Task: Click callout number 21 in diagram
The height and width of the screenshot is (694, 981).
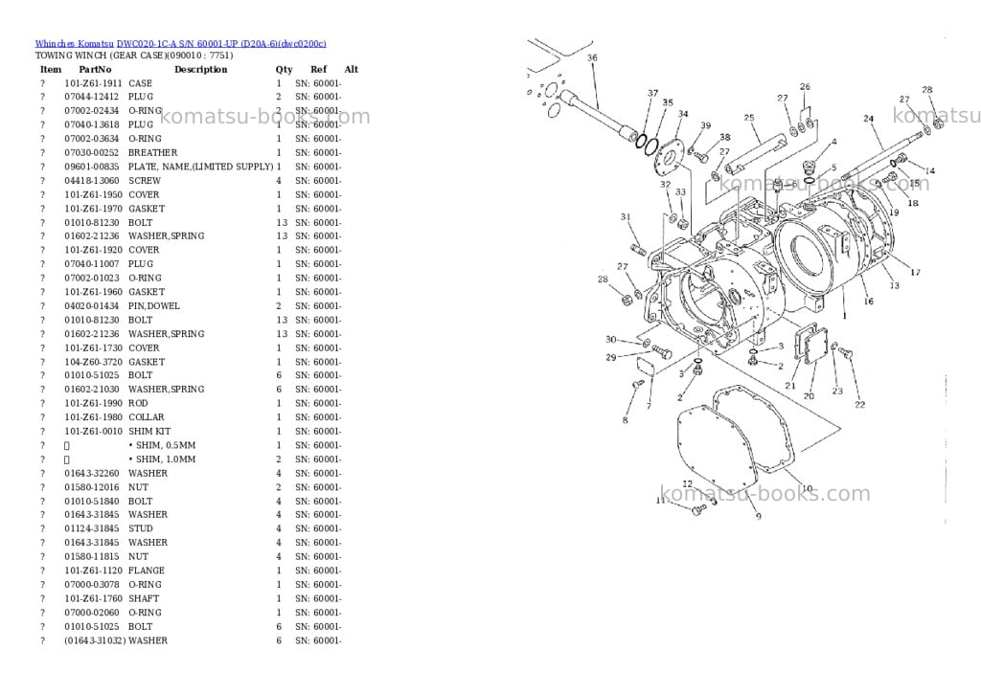Action: coord(790,386)
